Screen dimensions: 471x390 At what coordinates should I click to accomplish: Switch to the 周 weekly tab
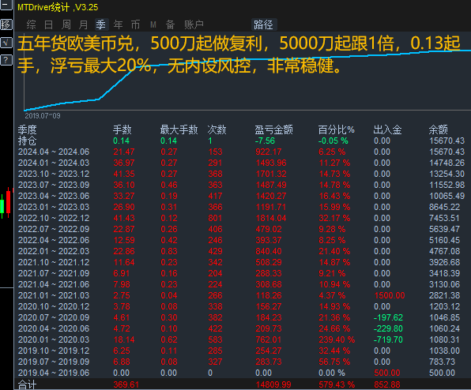(66, 24)
